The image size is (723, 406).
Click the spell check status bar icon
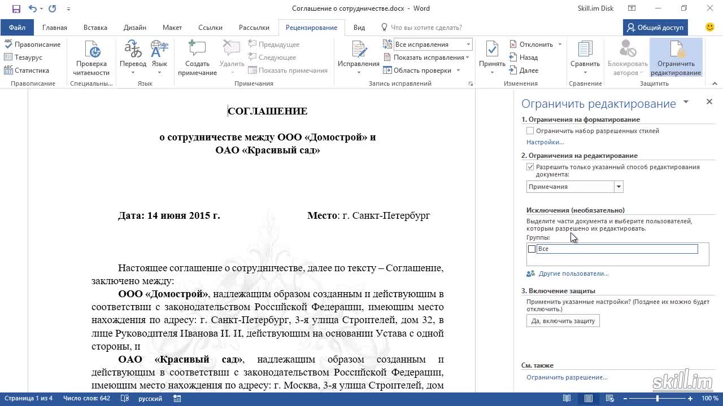[125, 398]
